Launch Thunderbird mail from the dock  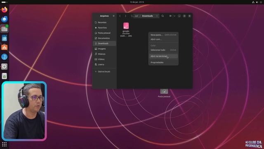coord(5,19)
